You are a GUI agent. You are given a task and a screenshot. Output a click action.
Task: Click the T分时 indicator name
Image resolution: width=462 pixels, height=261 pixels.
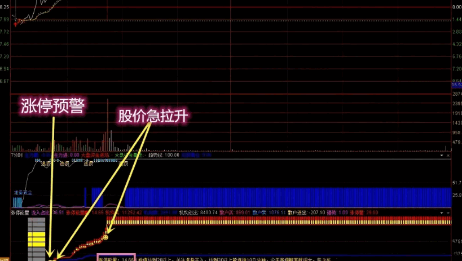pos(16,155)
